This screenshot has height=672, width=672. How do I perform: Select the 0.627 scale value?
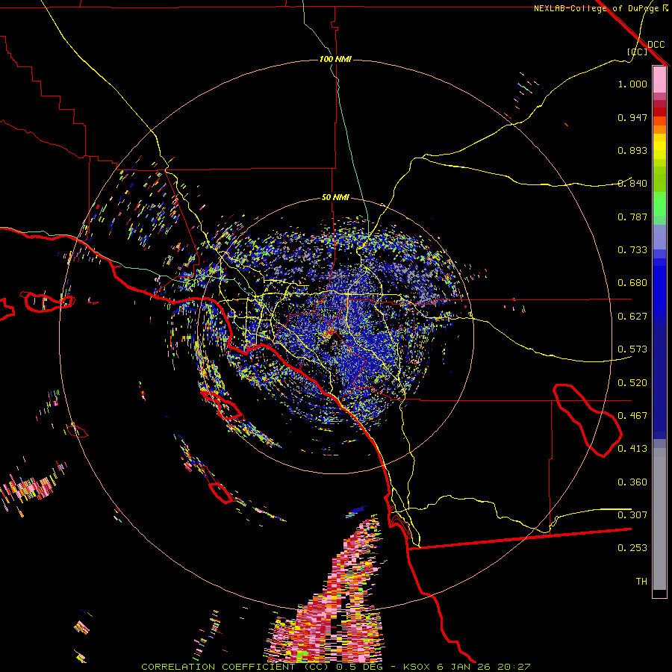pos(632,317)
